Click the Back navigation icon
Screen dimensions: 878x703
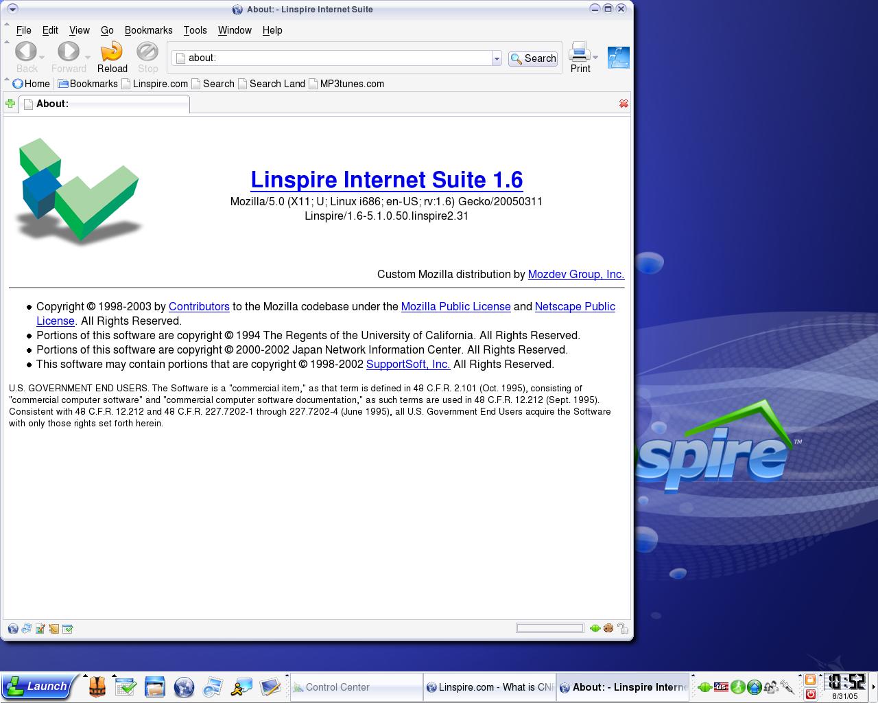click(x=26, y=51)
